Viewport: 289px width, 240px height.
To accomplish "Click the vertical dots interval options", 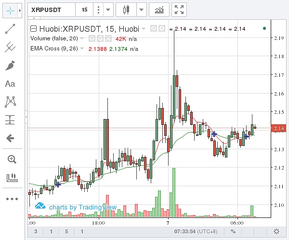I will [x=98, y=10].
